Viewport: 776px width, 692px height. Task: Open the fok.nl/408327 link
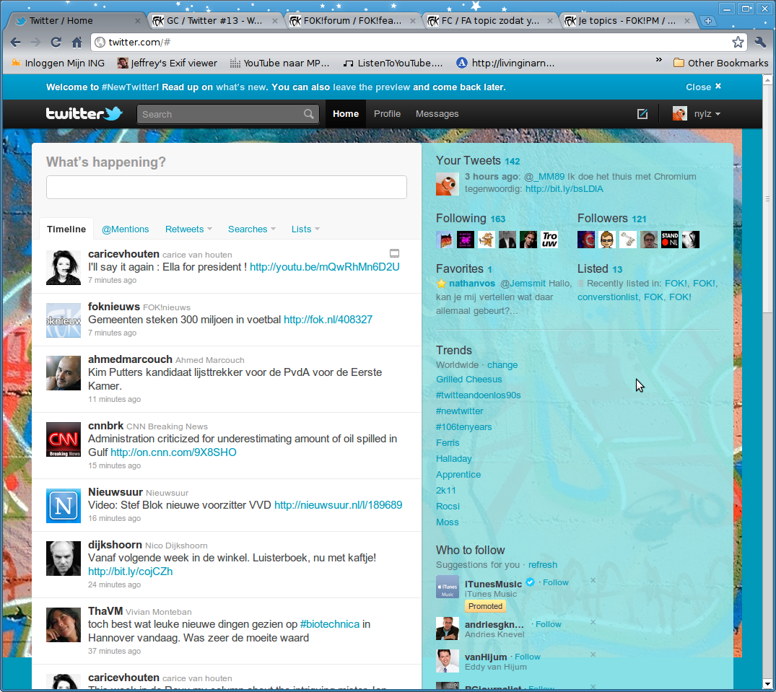(x=328, y=320)
